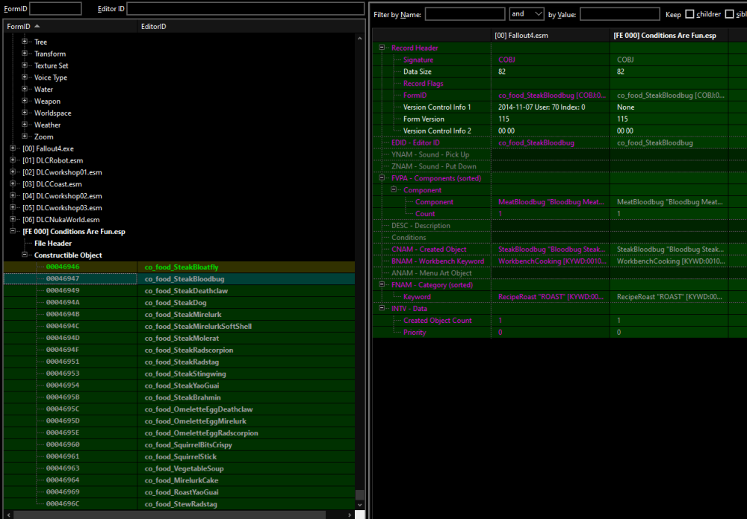Select record co_food_StewRadstag

click(x=181, y=504)
